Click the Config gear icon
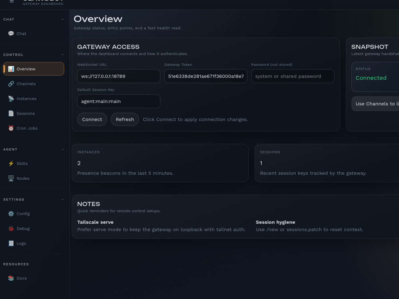The image size is (399, 299). pyautogui.click(x=11, y=214)
